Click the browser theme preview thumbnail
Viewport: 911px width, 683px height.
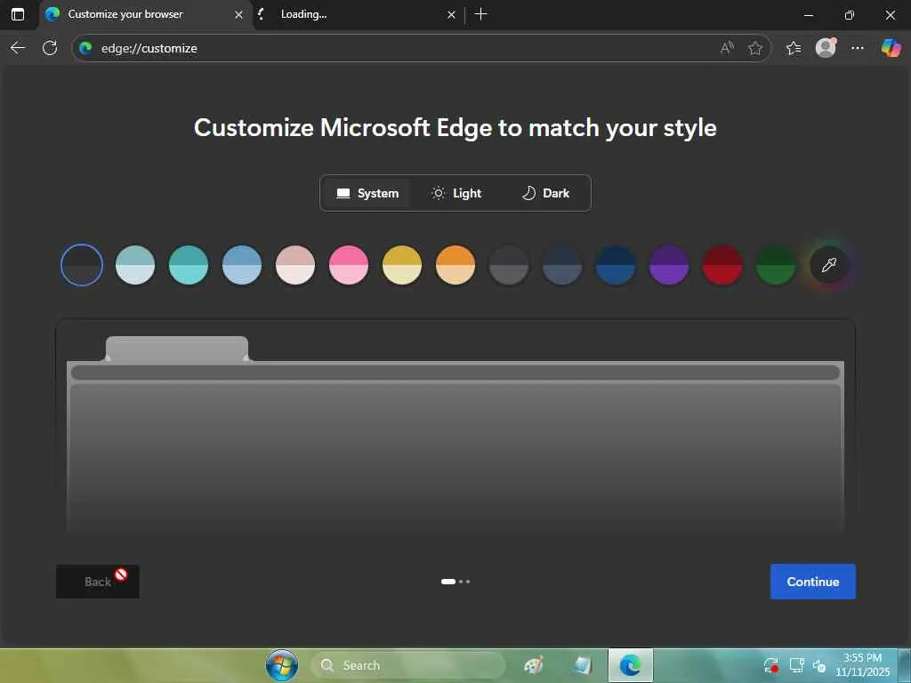point(455,427)
